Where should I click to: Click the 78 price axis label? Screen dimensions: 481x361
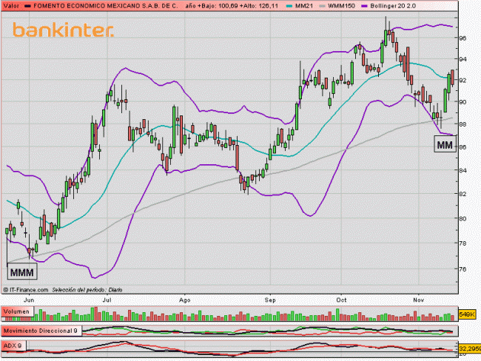coord(462,243)
